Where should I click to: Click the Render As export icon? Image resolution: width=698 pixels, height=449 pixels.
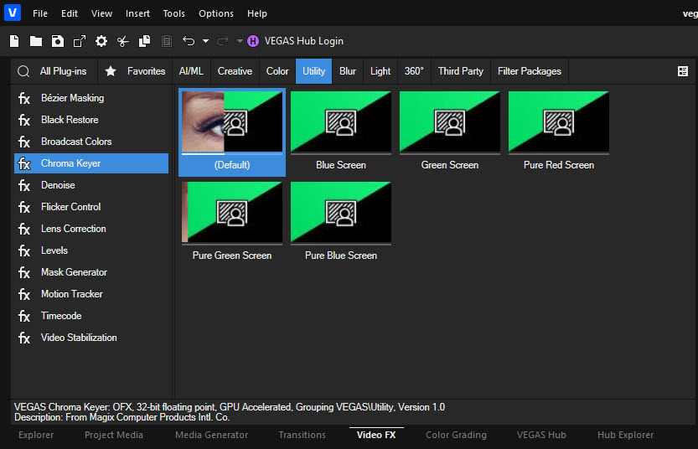(80, 41)
